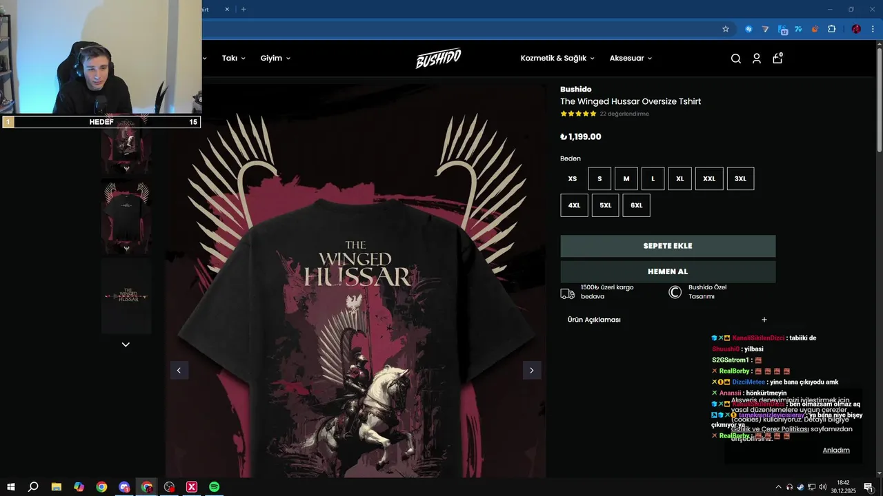Switch to OBS Studio in the taskbar

(169, 486)
